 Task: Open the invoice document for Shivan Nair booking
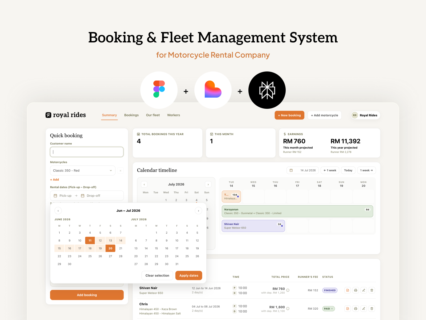(x=347, y=290)
